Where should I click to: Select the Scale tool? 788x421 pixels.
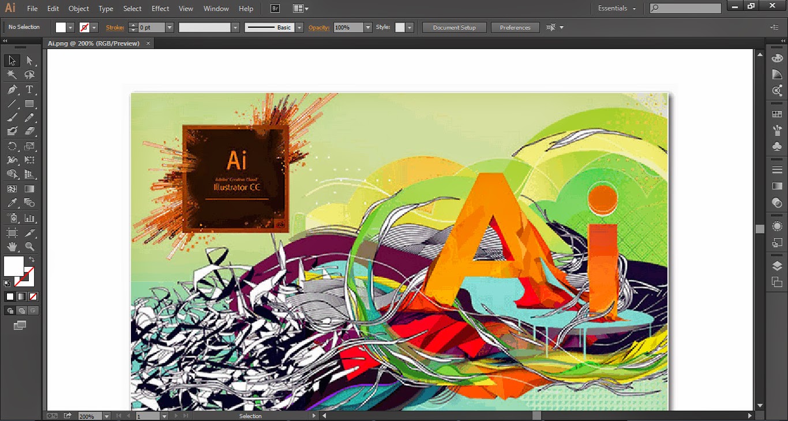pos(29,146)
